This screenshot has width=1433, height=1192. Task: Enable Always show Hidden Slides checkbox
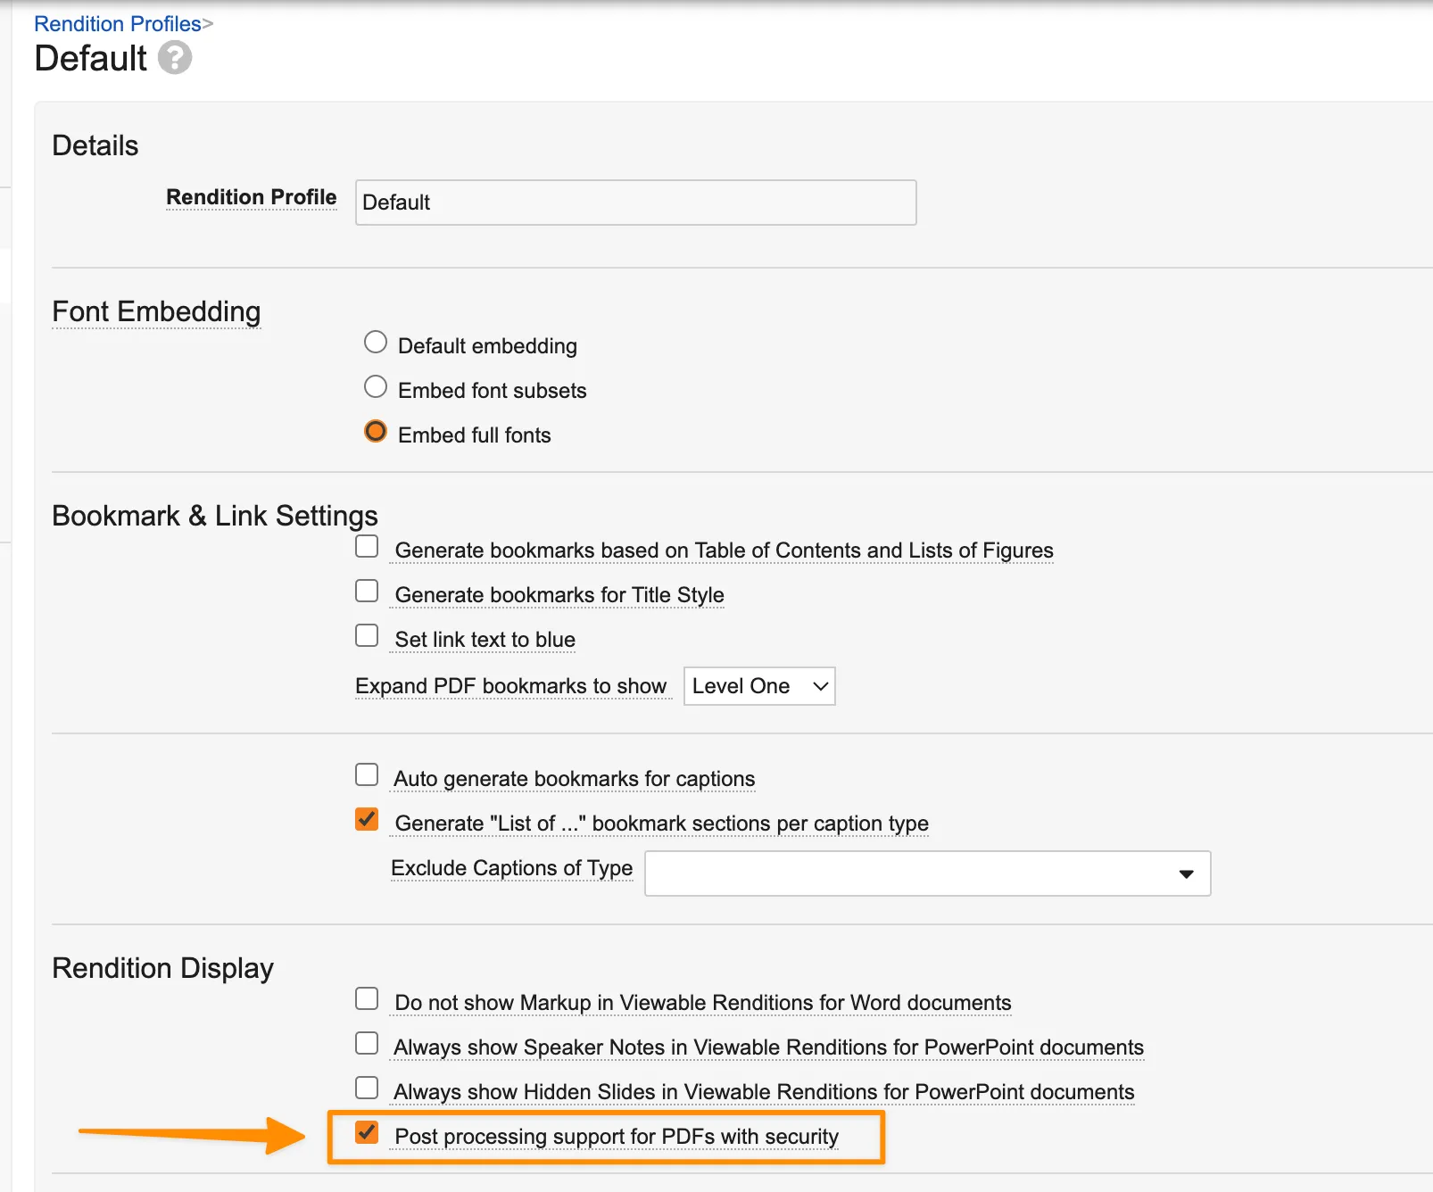(367, 1089)
